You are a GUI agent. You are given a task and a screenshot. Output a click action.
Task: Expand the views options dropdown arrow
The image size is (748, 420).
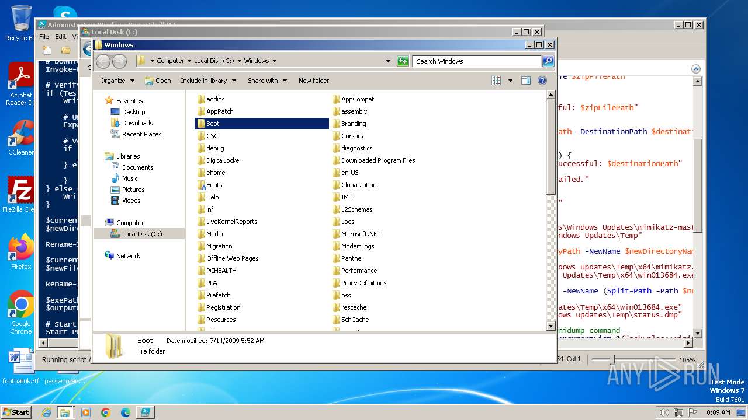tap(510, 80)
